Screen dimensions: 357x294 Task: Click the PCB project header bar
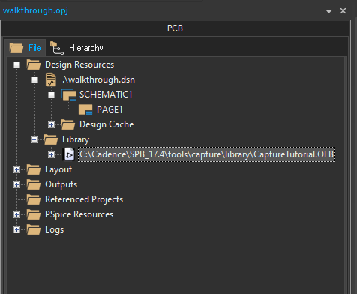tap(175, 28)
